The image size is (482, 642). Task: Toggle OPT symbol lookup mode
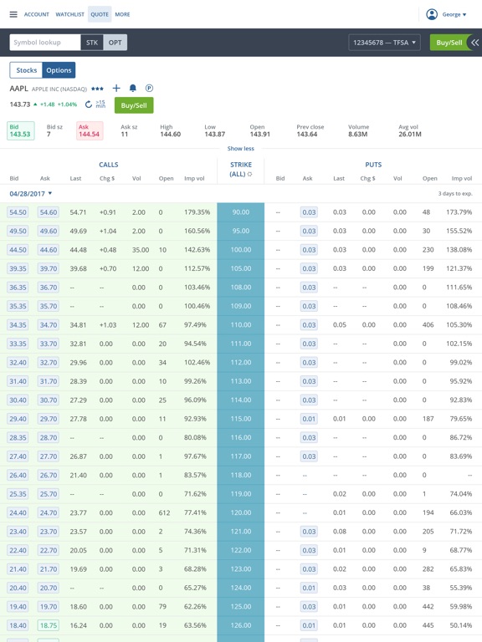tap(115, 43)
